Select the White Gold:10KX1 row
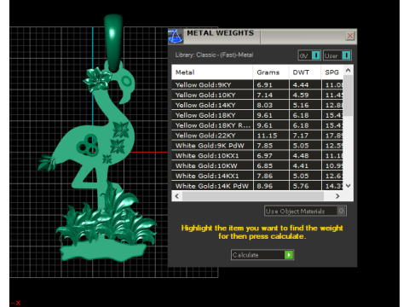 (257, 156)
